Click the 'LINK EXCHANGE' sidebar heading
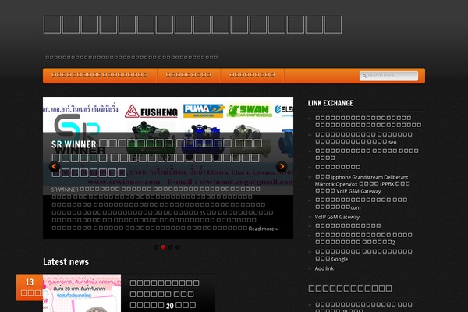468x312 pixels. click(x=331, y=103)
